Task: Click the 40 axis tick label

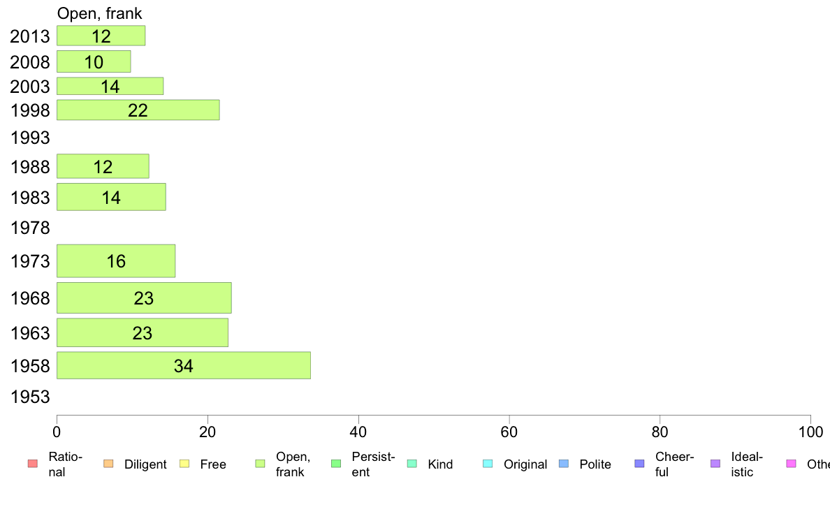Action: click(358, 432)
